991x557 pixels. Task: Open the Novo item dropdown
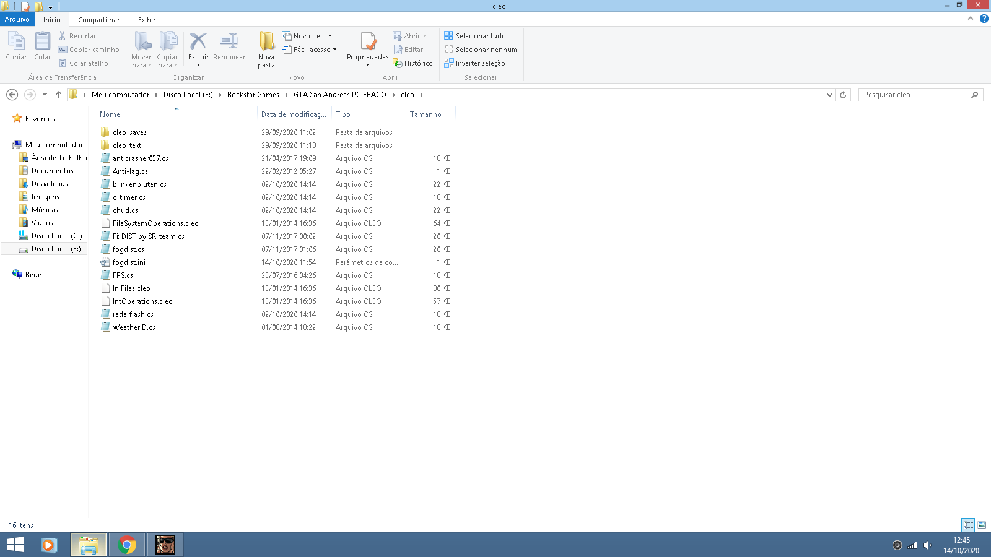tap(307, 36)
